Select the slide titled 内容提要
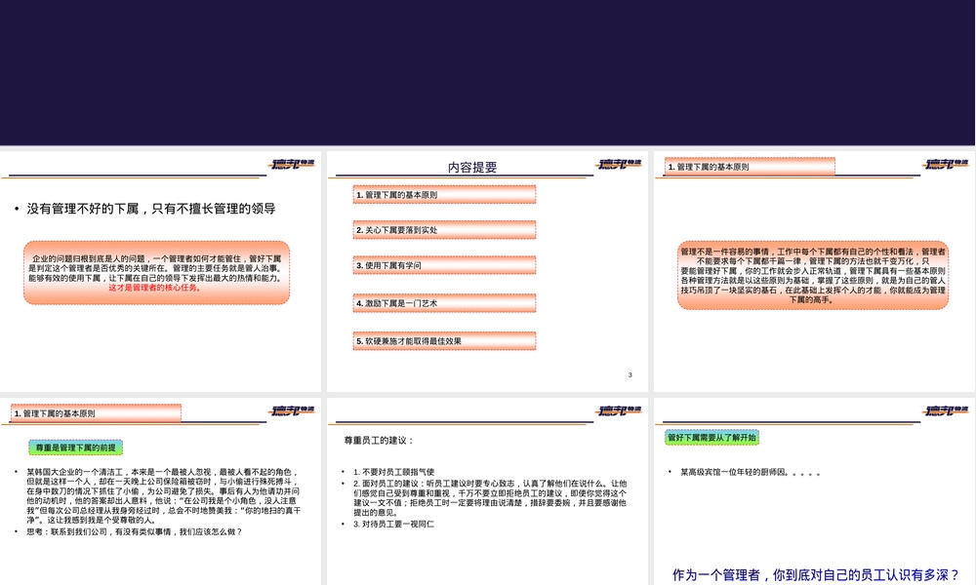The width and height of the screenshot is (976, 585). (487, 271)
